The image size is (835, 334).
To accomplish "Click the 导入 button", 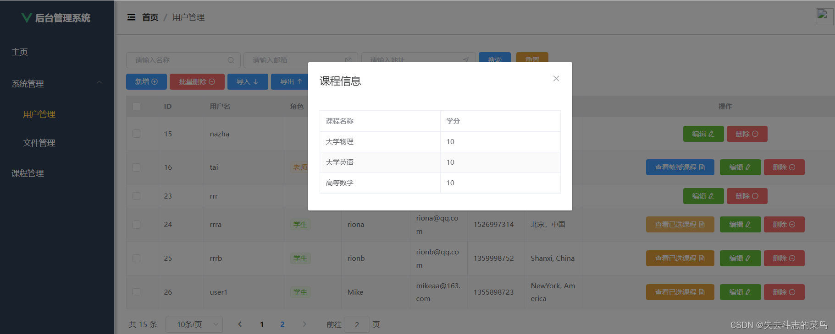I will point(248,81).
